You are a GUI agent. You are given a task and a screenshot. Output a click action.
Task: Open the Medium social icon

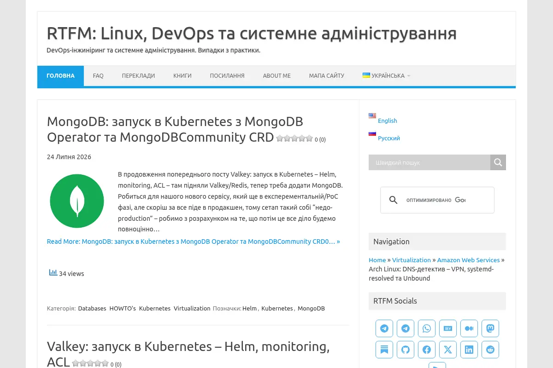pyautogui.click(x=469, y=328)
